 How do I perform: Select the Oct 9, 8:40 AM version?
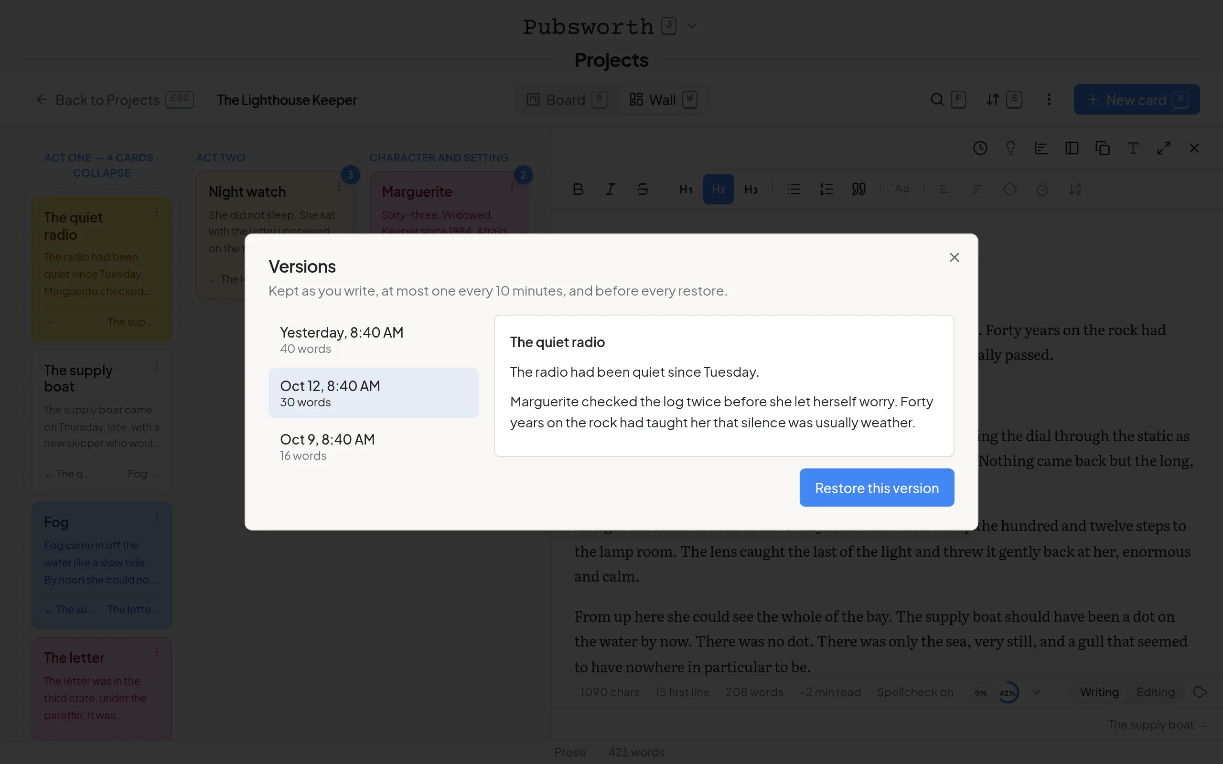(x=373, y=446)
